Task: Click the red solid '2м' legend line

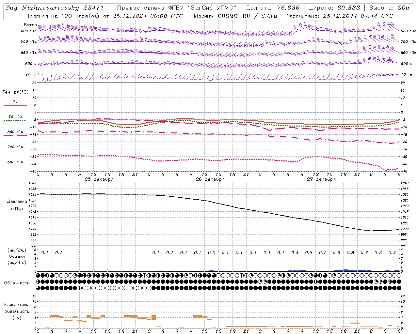Action: (15, 106)
